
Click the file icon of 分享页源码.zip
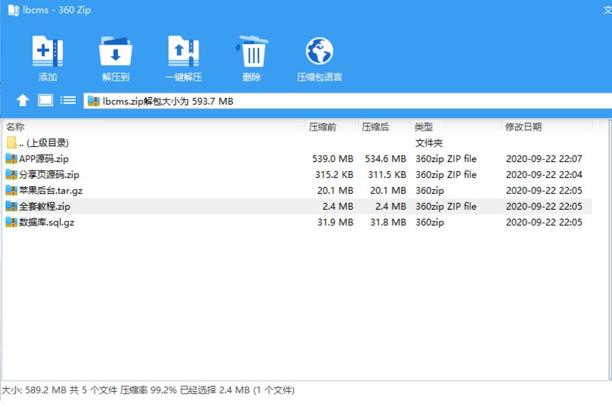point(12,175)
